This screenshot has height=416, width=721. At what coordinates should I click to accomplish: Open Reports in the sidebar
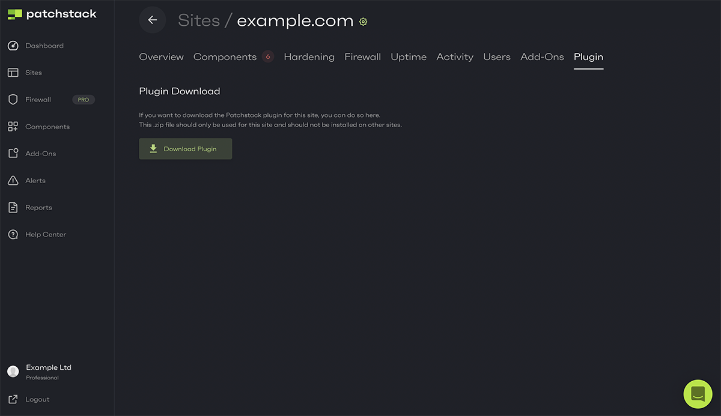point(38,208)
